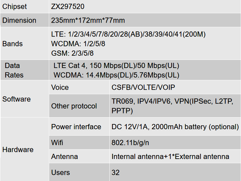
Task: Click the WCDMA: 1/2/5/8 bands line
Action: point(78,44)
